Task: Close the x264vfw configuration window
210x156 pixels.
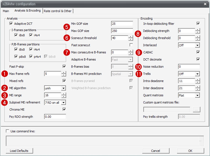Action: click(205, 4)
